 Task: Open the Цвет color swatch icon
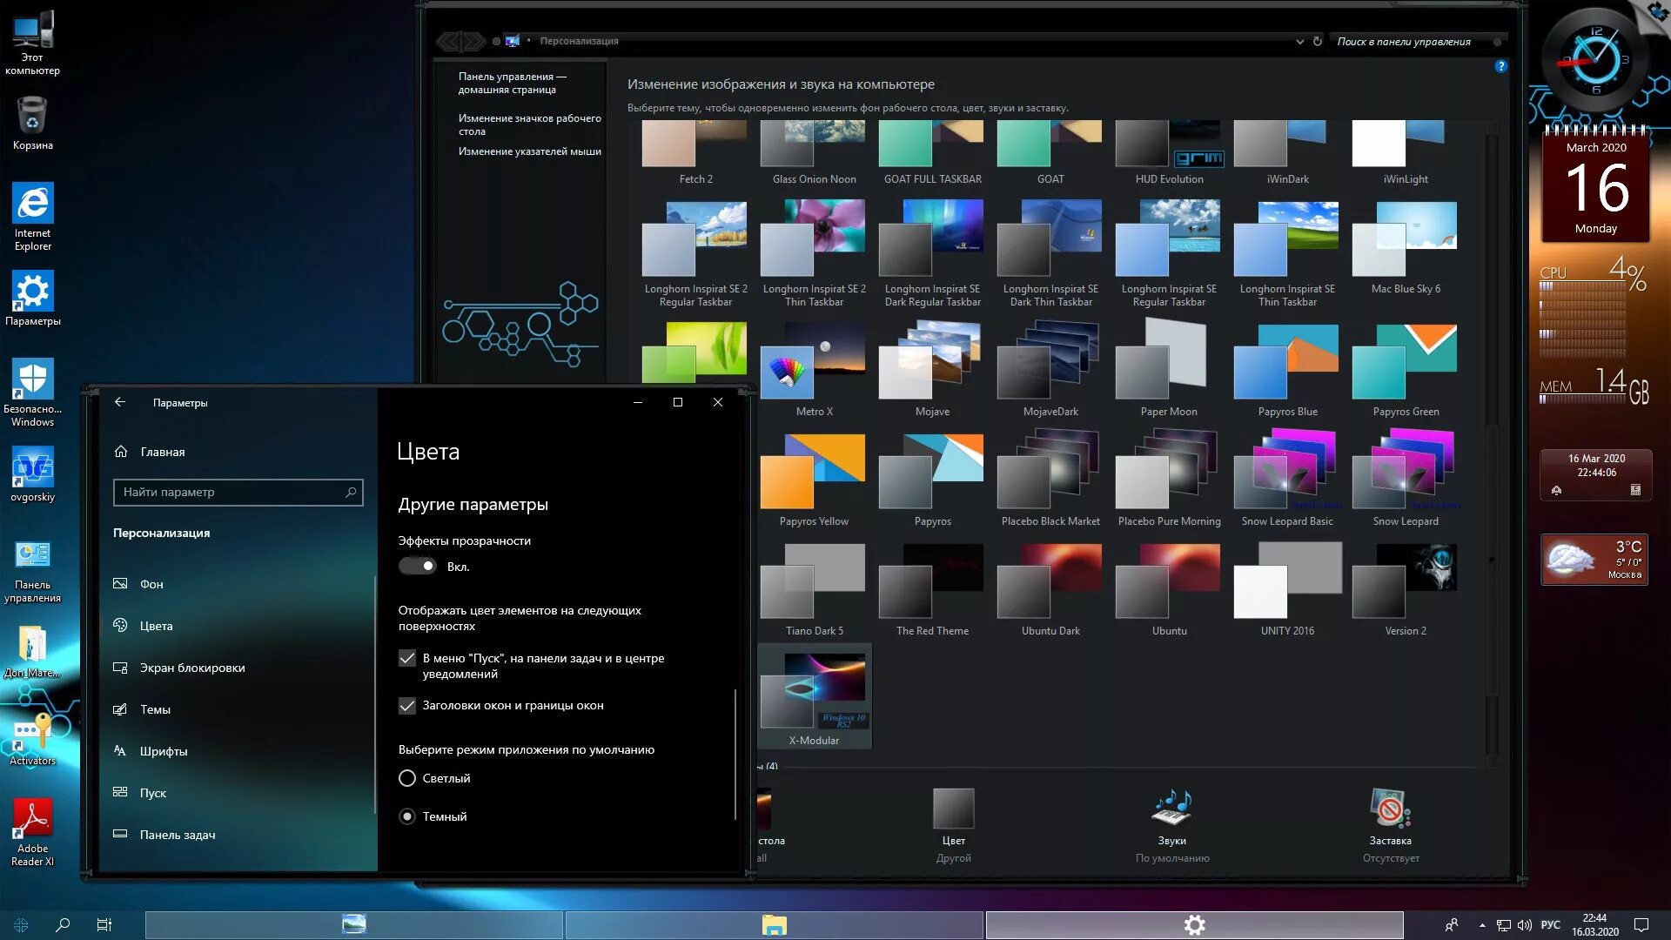953,809
